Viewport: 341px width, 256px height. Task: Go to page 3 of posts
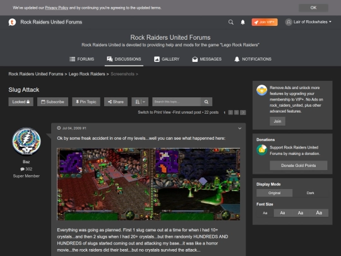pyautogui.click(x=236, y=113)
